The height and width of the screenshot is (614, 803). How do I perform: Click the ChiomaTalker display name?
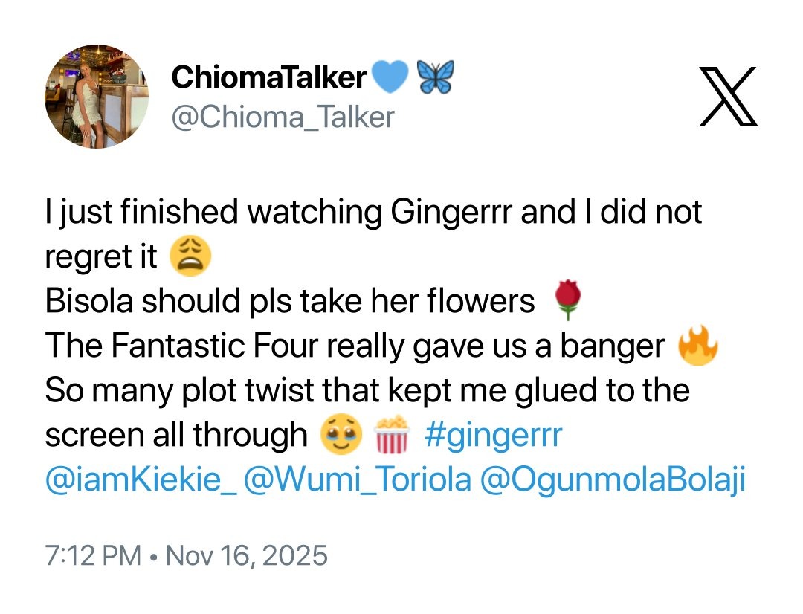coord(268,77)
